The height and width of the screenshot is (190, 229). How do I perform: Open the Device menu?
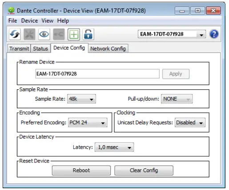pyautogui.click(x=29, y=20)
